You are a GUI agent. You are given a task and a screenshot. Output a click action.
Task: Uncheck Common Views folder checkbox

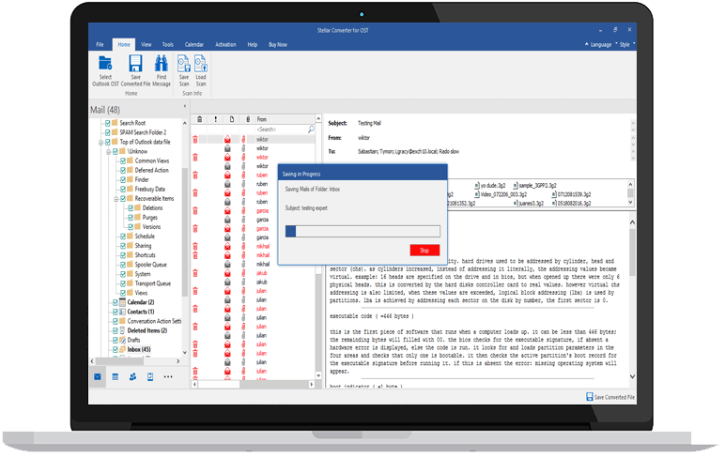coord(123,160)
